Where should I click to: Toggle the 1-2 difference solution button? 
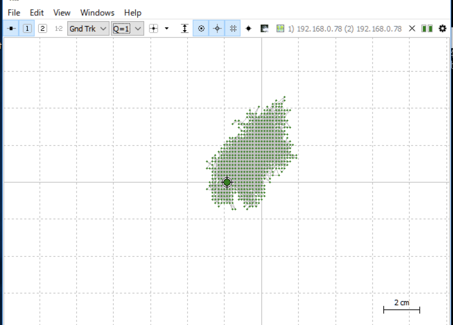click(59, 28)
